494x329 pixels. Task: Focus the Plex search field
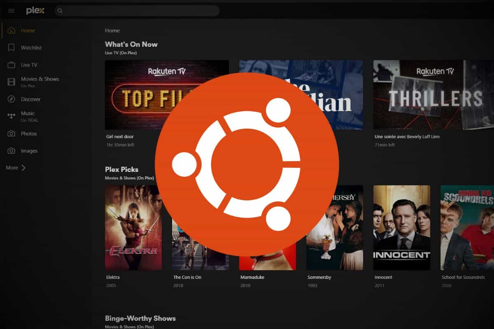point(137,11)
